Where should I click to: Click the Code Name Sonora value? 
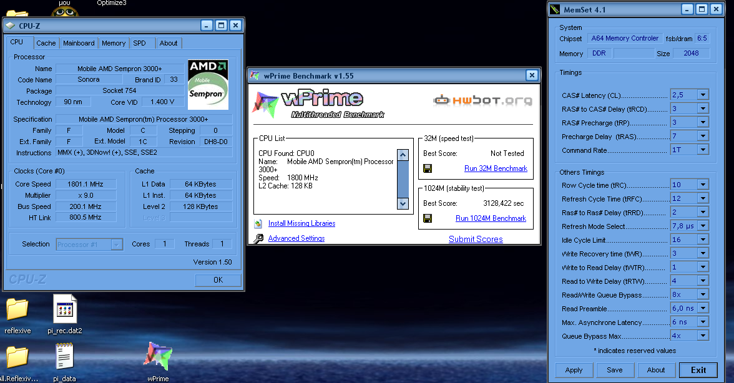coord(89,79)
